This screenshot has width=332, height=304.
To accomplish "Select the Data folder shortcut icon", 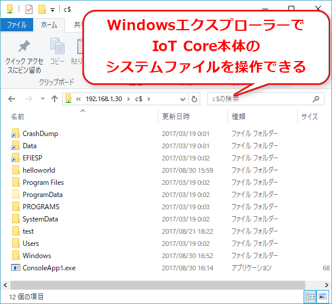I will click(x=16, y=146).
